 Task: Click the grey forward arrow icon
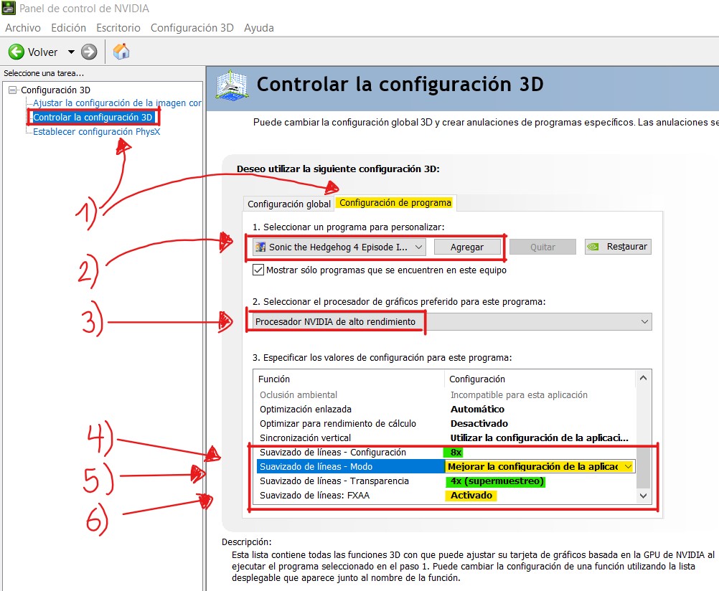89,52
